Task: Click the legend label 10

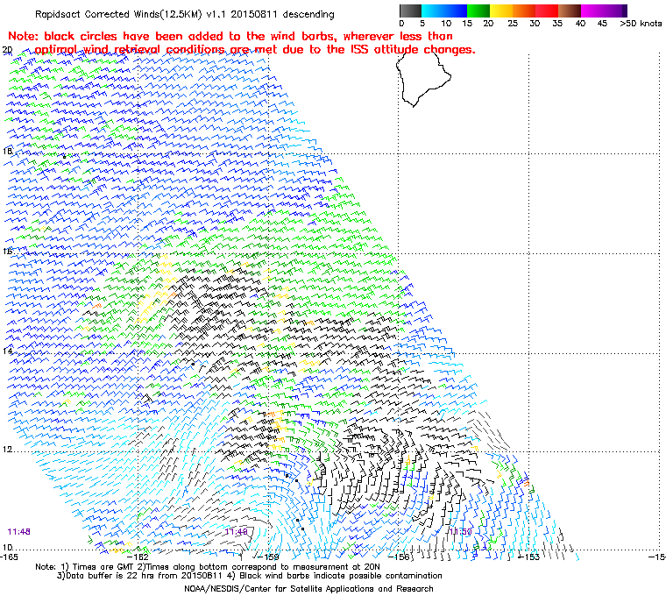Action: 446,24
